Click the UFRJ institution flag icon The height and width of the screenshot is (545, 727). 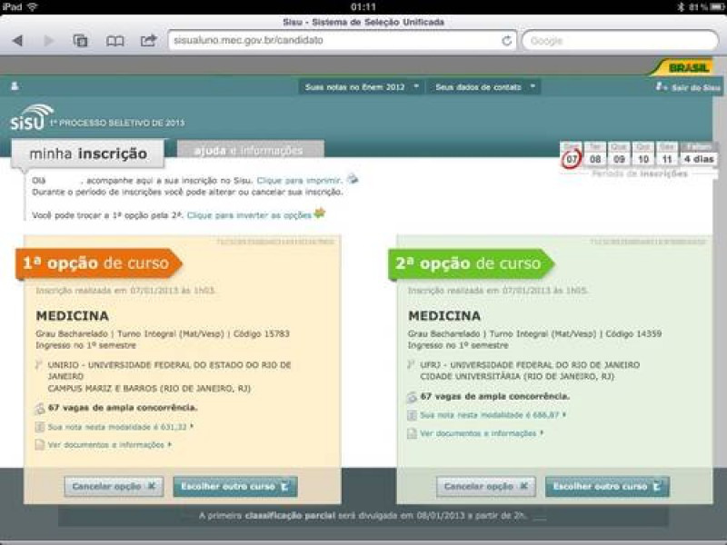pyautogui.click(x=411, y=365)
